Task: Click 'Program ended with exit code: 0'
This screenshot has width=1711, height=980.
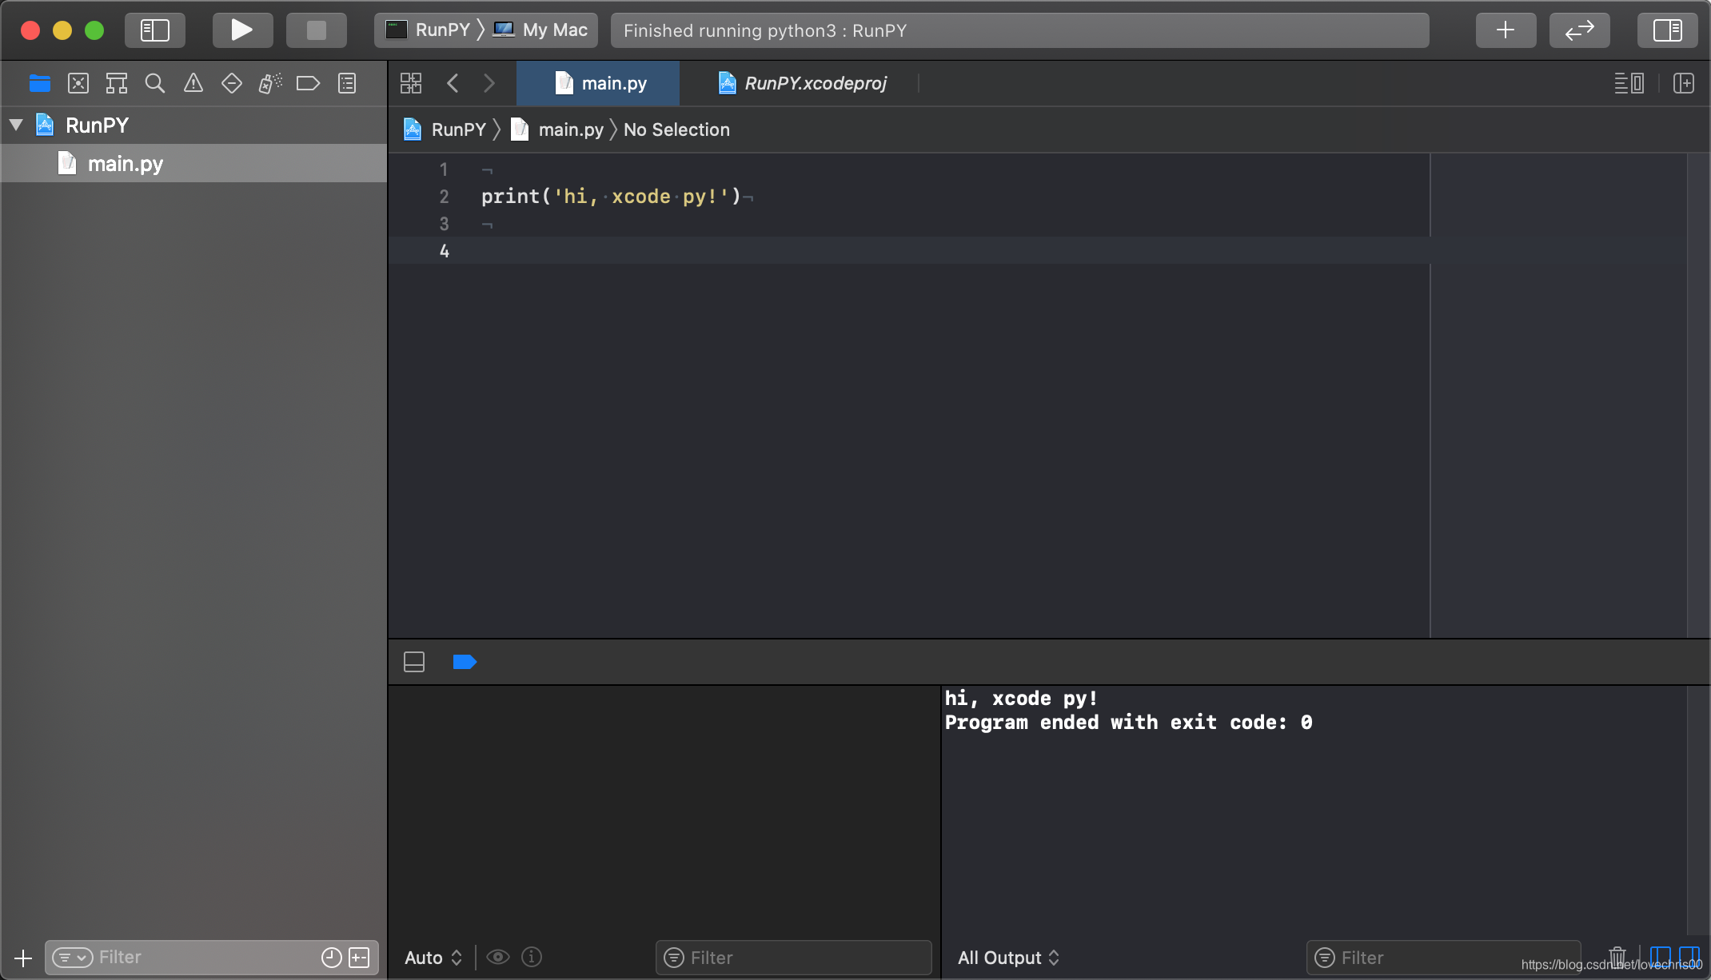Action: coord(1128,722)
